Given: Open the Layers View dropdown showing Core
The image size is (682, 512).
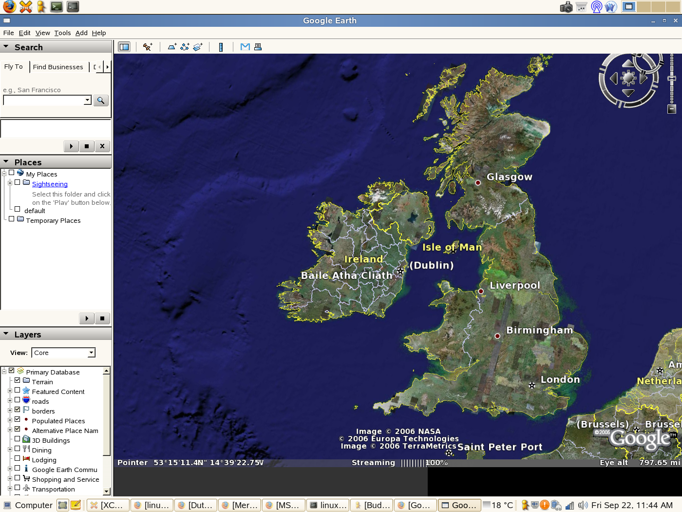Looking at the screenshot, I should [63, 353].
